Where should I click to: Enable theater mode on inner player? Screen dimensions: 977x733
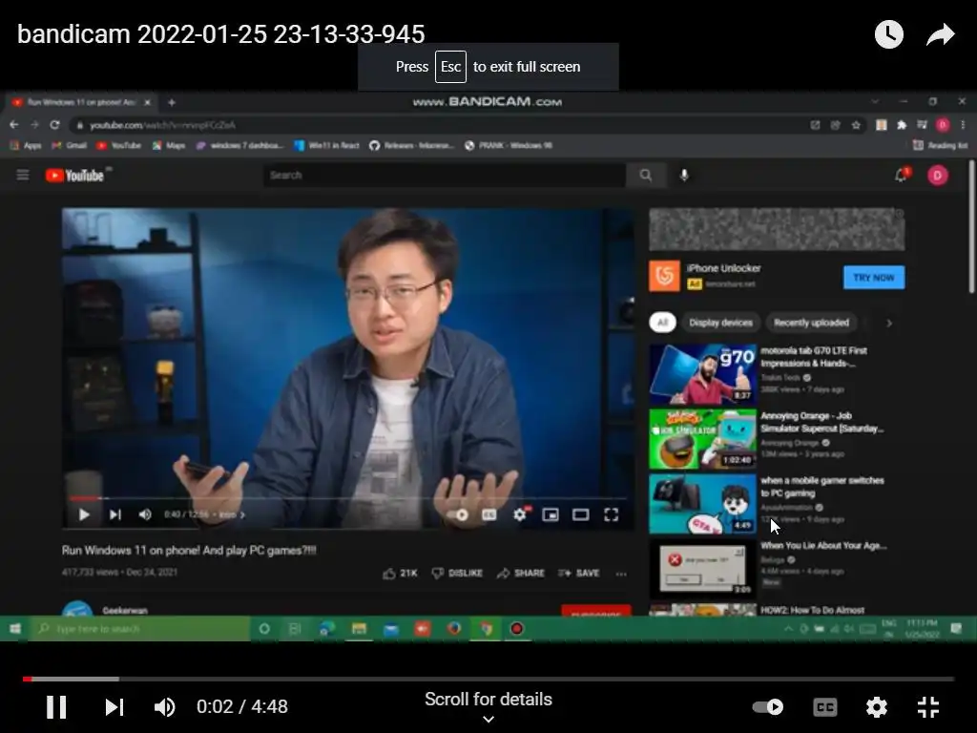(581, 514)
